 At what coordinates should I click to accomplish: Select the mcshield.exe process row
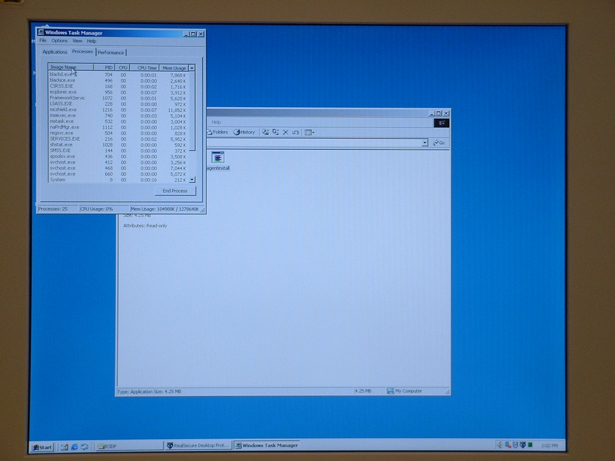(x=63, y=110)
